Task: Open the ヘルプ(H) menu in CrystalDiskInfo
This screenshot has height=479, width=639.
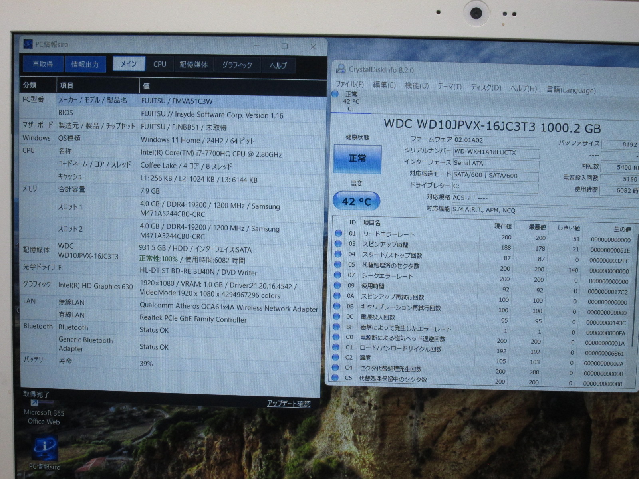Action: click(x=524, y=89)
